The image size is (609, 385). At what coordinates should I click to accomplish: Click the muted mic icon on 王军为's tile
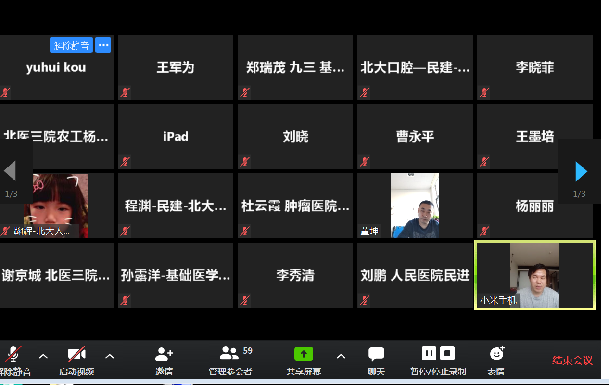(125, 92)
